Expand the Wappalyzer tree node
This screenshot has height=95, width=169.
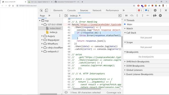pos(42,40)
